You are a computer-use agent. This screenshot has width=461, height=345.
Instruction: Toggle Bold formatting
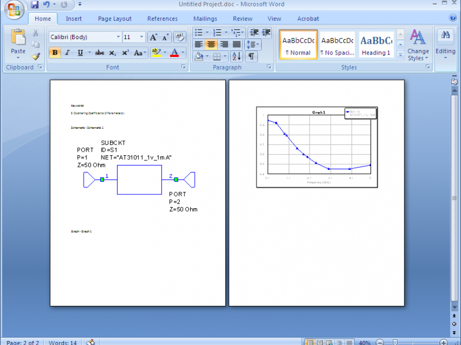pos(55,53)
